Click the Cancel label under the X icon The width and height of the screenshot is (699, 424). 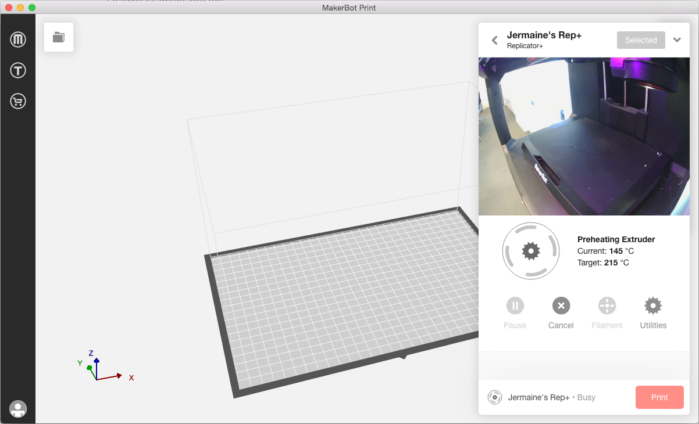click(561, 325)
